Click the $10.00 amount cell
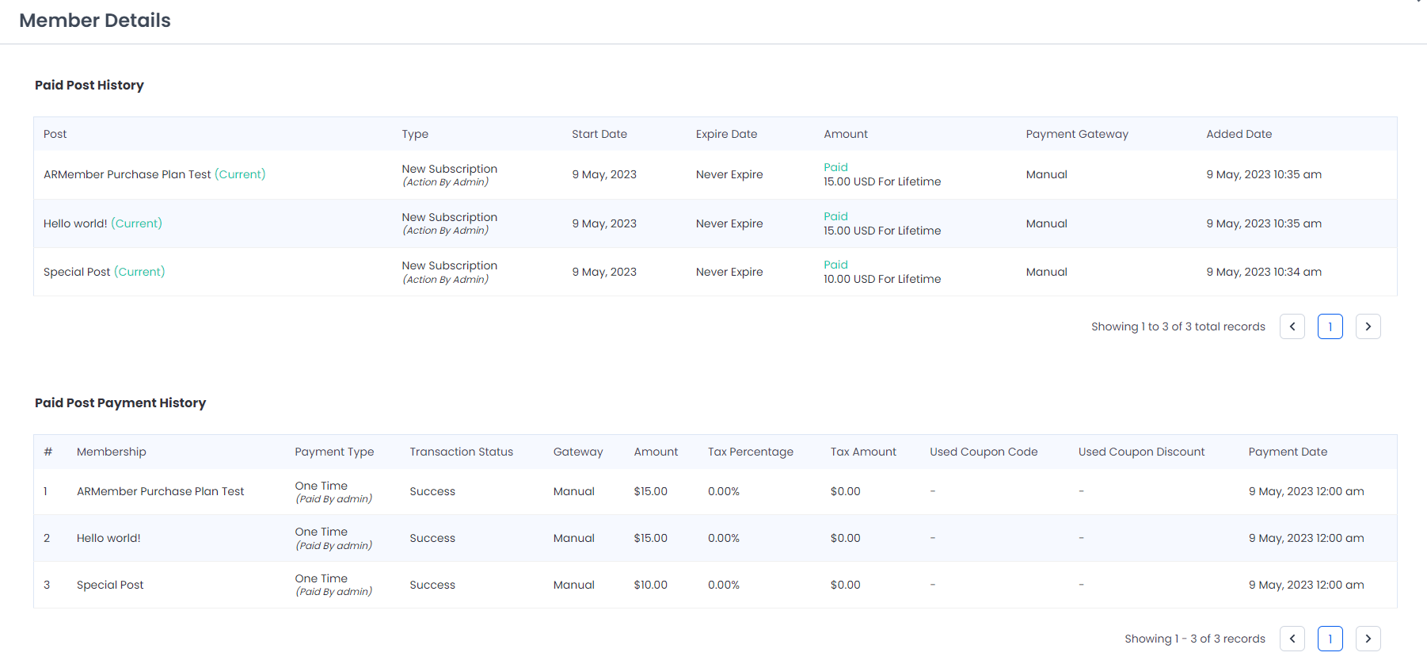This screenshot has width=1427, height=660. click(x=651, y=585)
